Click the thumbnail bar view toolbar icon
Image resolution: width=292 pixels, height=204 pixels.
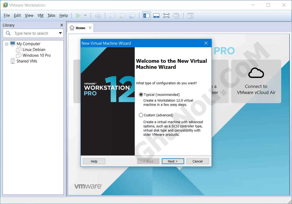157,15
